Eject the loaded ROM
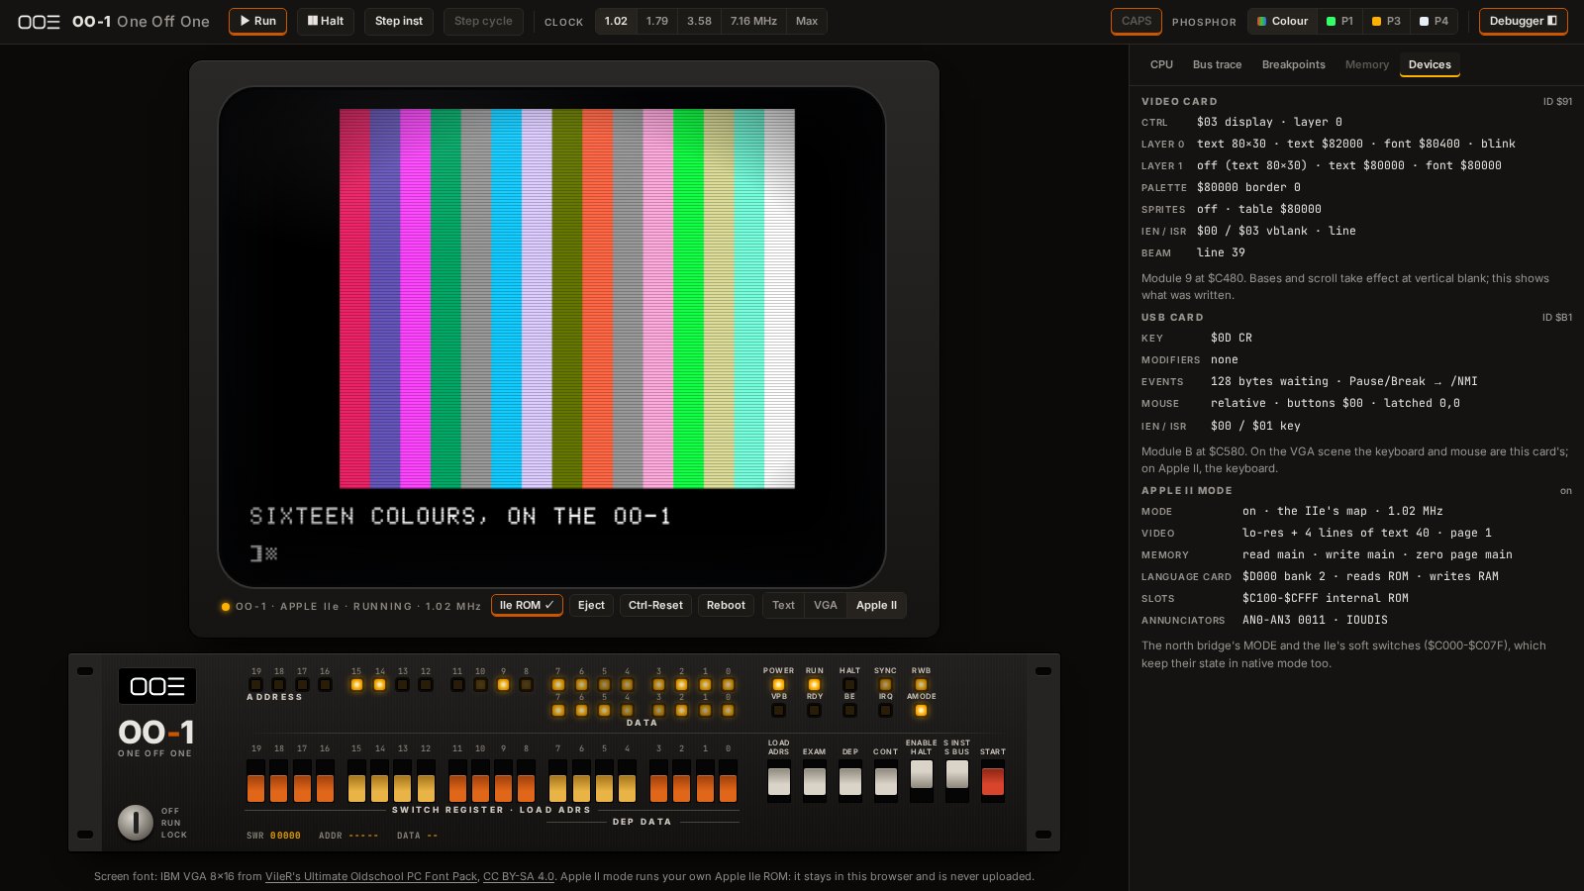Screen dimensions: 1584x891 [591, 605]
